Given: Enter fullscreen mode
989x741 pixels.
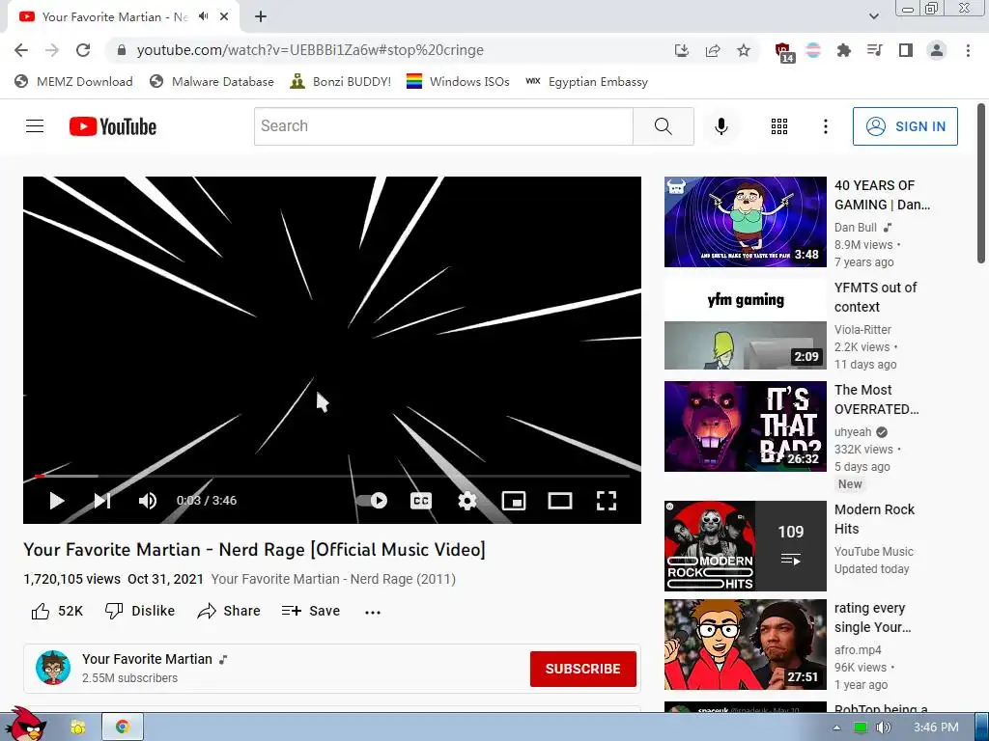Looking at the screenshot, I should [x=607, y=501].
